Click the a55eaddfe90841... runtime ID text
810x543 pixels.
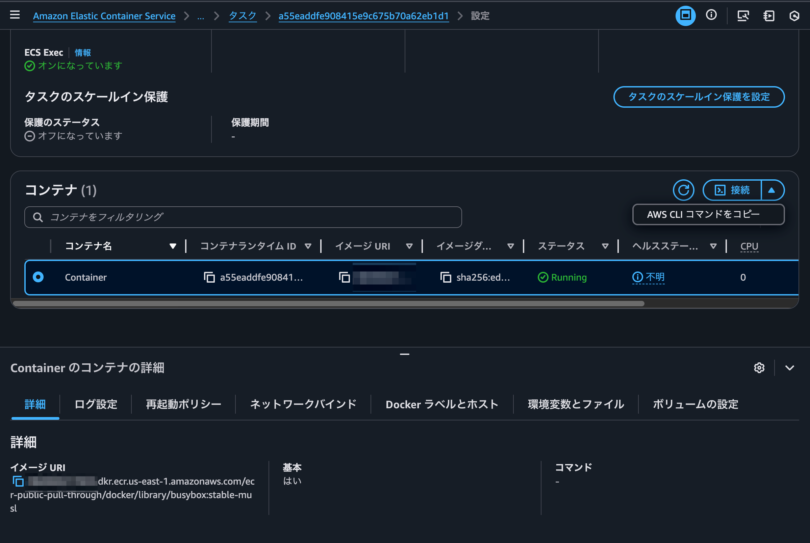click(261, 277)
